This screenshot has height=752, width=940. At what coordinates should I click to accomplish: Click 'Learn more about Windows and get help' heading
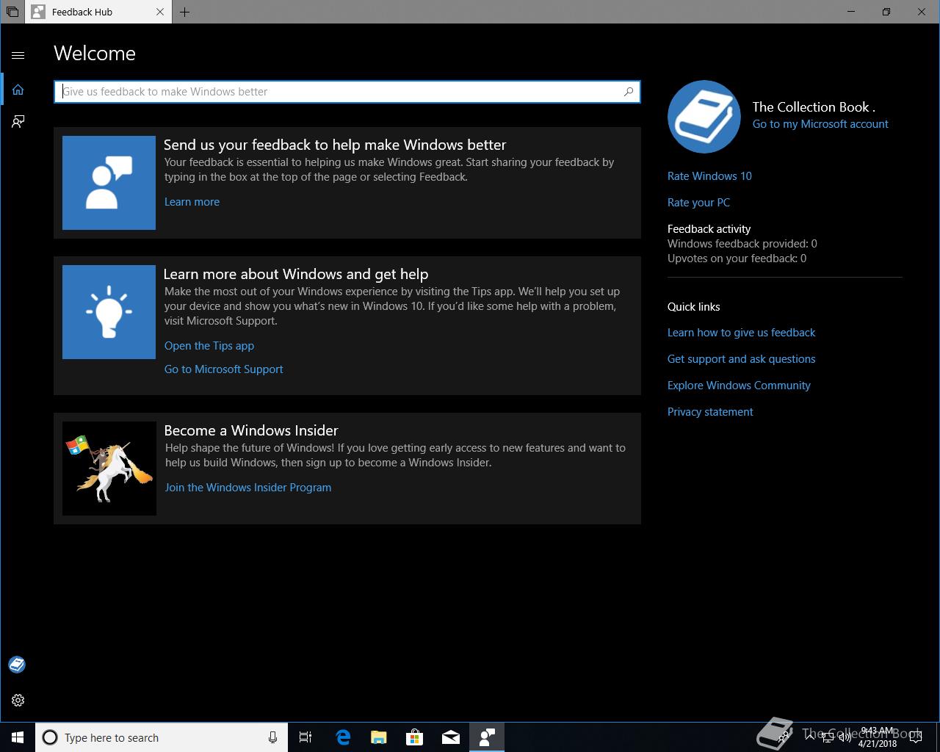(x=296, y=274)
